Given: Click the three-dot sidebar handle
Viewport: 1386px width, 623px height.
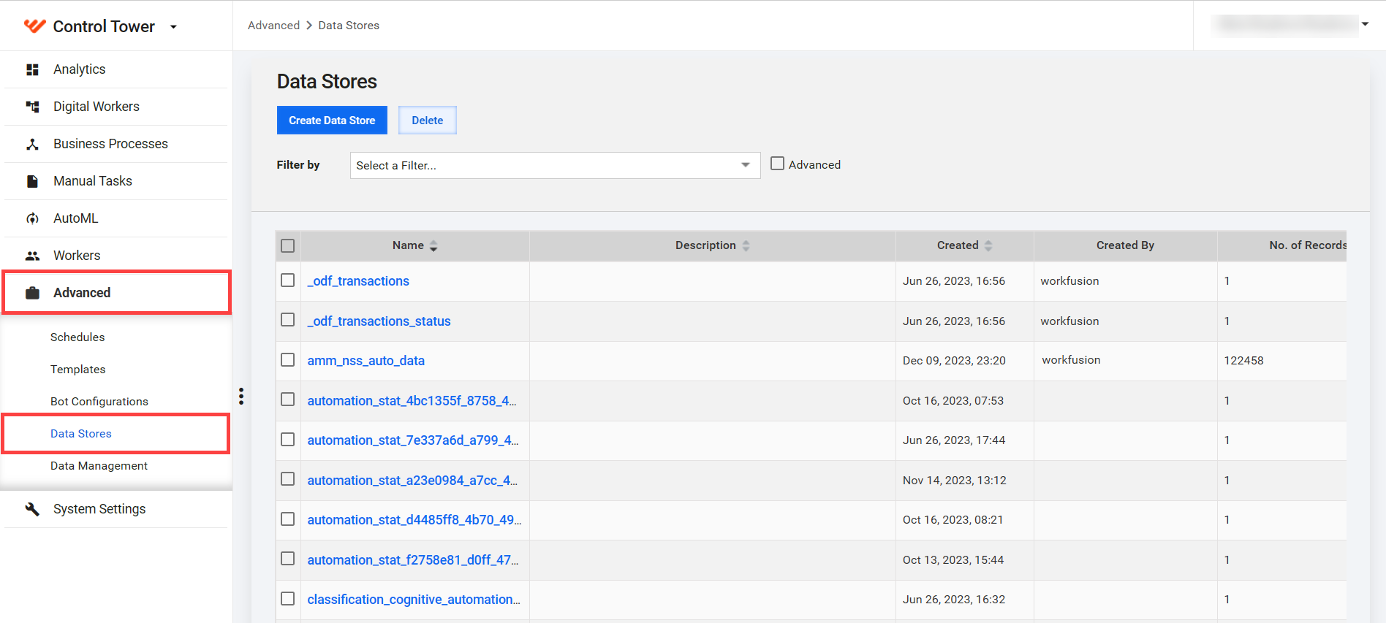Looking at the screenshot, I should click(241, 396).
